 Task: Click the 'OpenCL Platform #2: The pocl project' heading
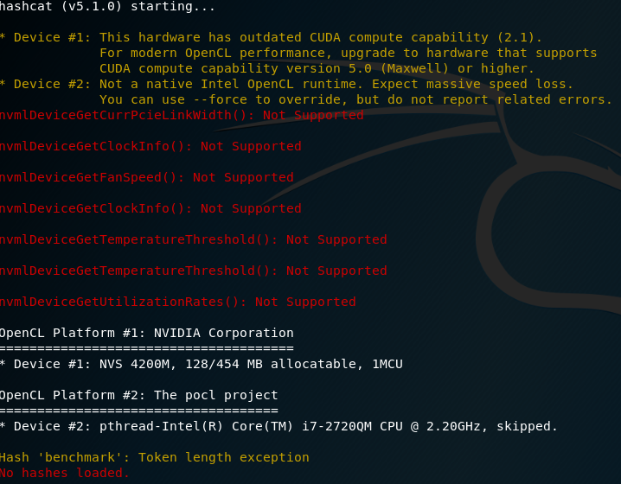click(x=138, y=395)
